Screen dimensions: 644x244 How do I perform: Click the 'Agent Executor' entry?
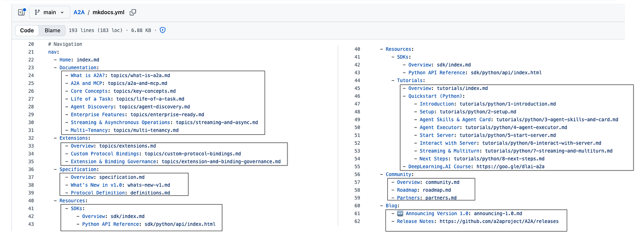click(491, 127)
